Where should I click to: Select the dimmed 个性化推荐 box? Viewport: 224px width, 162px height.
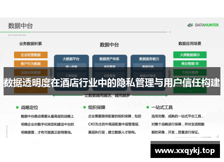(x=190, y=72)
